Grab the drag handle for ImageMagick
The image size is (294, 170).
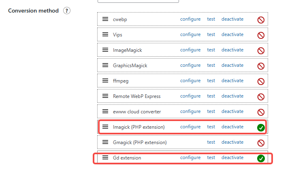tap(105, 50)
